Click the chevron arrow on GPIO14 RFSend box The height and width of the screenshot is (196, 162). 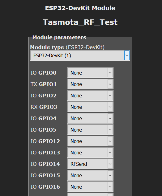pos(110,164)
